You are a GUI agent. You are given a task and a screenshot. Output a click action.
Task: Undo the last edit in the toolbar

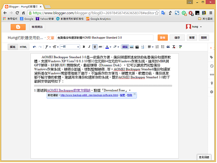[x=34, y=47]
